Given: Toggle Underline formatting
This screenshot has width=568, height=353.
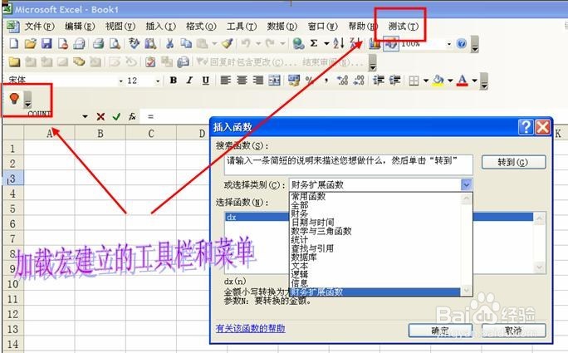Looking at the screenshot, I should 205,80.
